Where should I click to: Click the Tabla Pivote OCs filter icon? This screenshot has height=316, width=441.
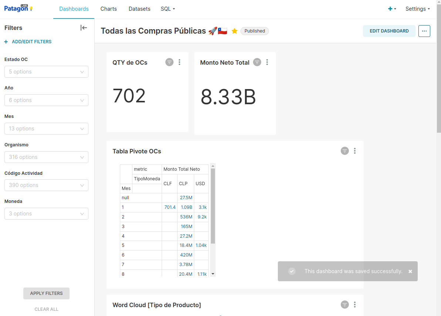click(345, 151)
